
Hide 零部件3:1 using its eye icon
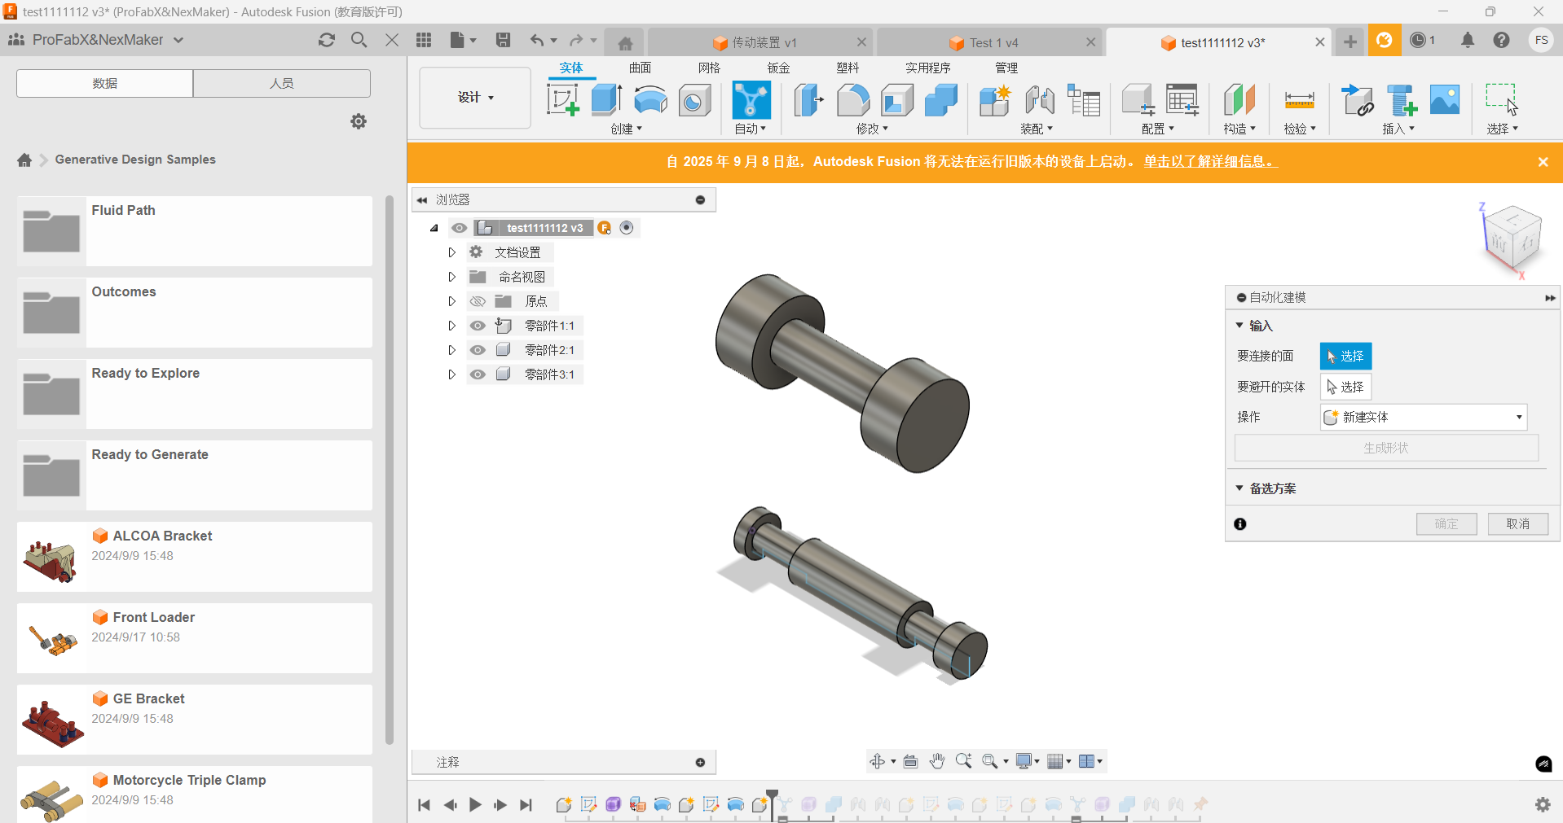coord(478,374)
